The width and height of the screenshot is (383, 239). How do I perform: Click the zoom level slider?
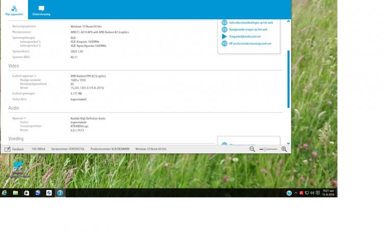268,149
